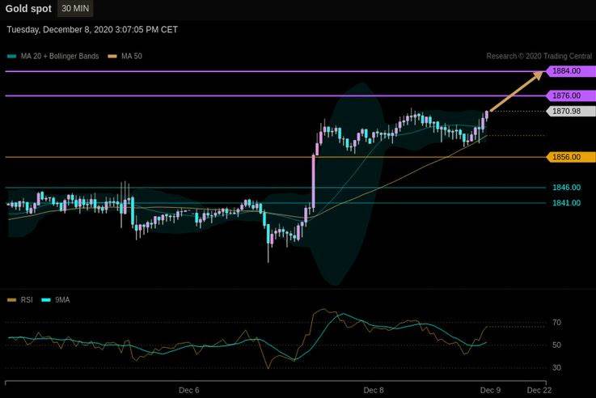Click the RSI 70 axis label
The image size is (596, 398).
tap(556, 322)
